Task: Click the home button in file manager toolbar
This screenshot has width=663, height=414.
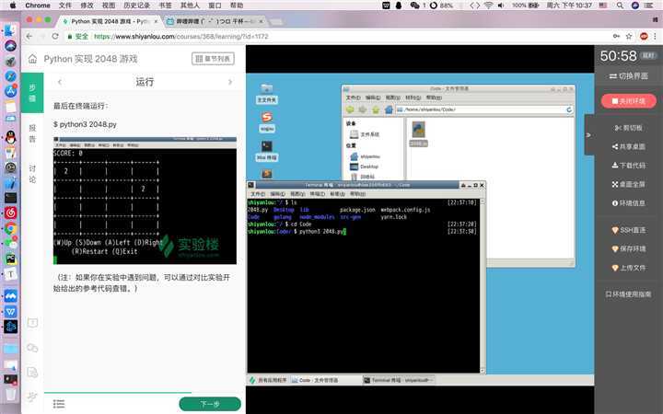Action: point(389,109)
